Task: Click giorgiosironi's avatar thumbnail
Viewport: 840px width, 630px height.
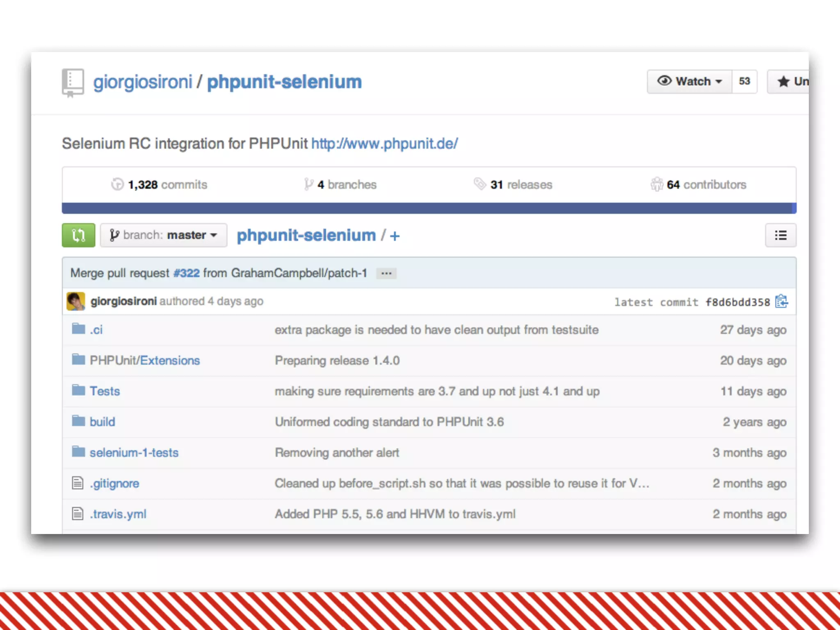Action: (x=76, y=301)
